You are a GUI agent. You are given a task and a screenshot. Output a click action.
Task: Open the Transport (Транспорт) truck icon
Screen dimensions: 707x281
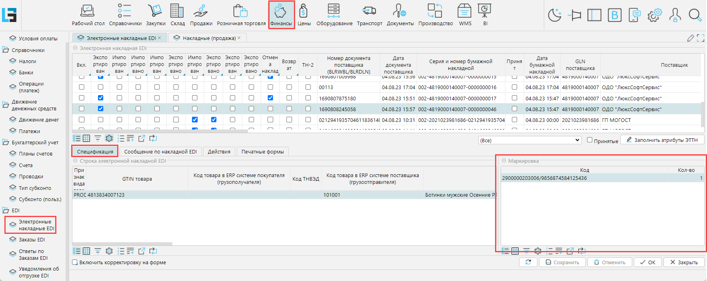pyautogui.click(x=369, y=14)
